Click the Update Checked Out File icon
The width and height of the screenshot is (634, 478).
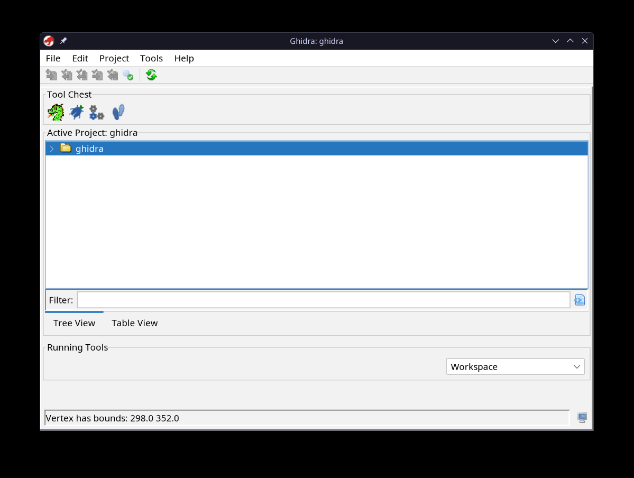click(82, 75)
